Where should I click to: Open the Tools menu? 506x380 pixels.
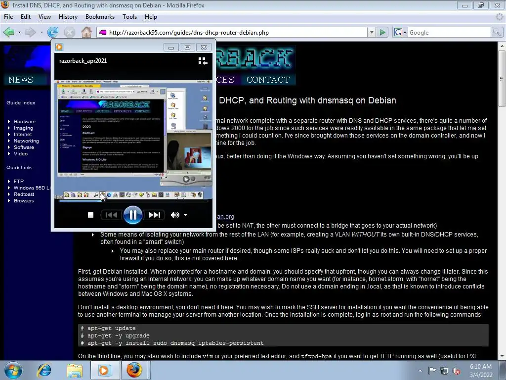pyautogui.click(x=130, y=17)
